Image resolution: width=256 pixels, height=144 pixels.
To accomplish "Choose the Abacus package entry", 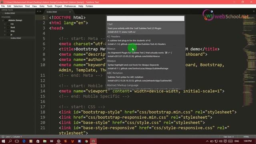I will point(146,52).
